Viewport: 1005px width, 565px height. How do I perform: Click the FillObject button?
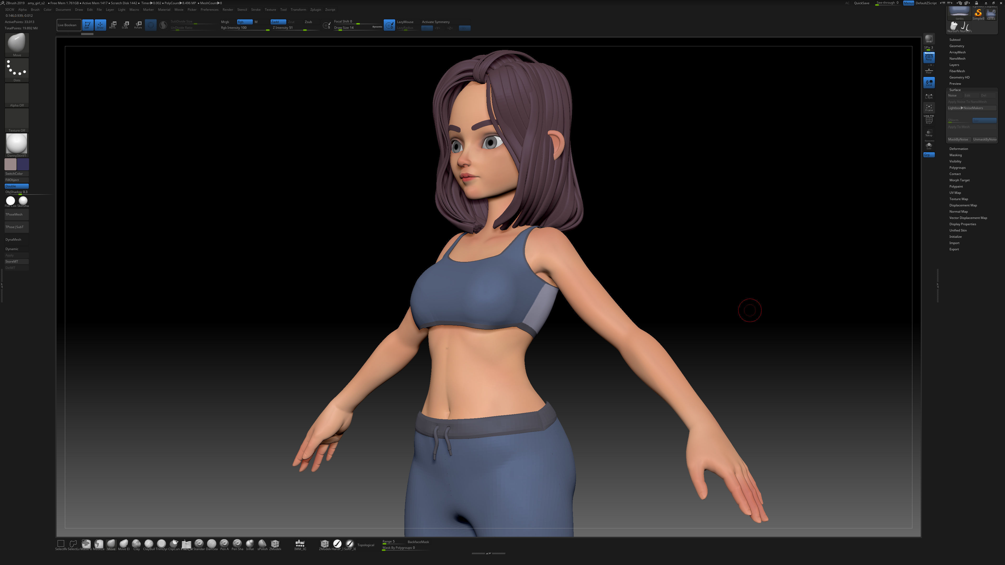(17, 180)
